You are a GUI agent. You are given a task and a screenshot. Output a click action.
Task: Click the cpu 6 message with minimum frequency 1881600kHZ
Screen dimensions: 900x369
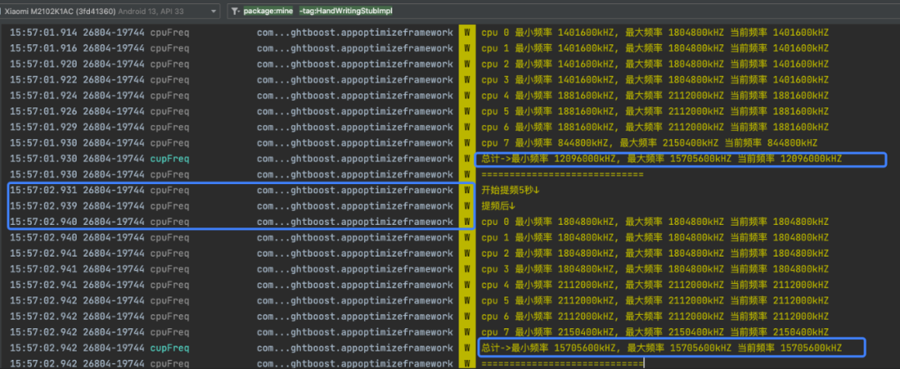coord(655,127)
